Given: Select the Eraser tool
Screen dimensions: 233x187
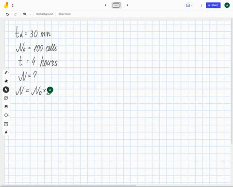Looking at the screenshot, I should point(6,81).
